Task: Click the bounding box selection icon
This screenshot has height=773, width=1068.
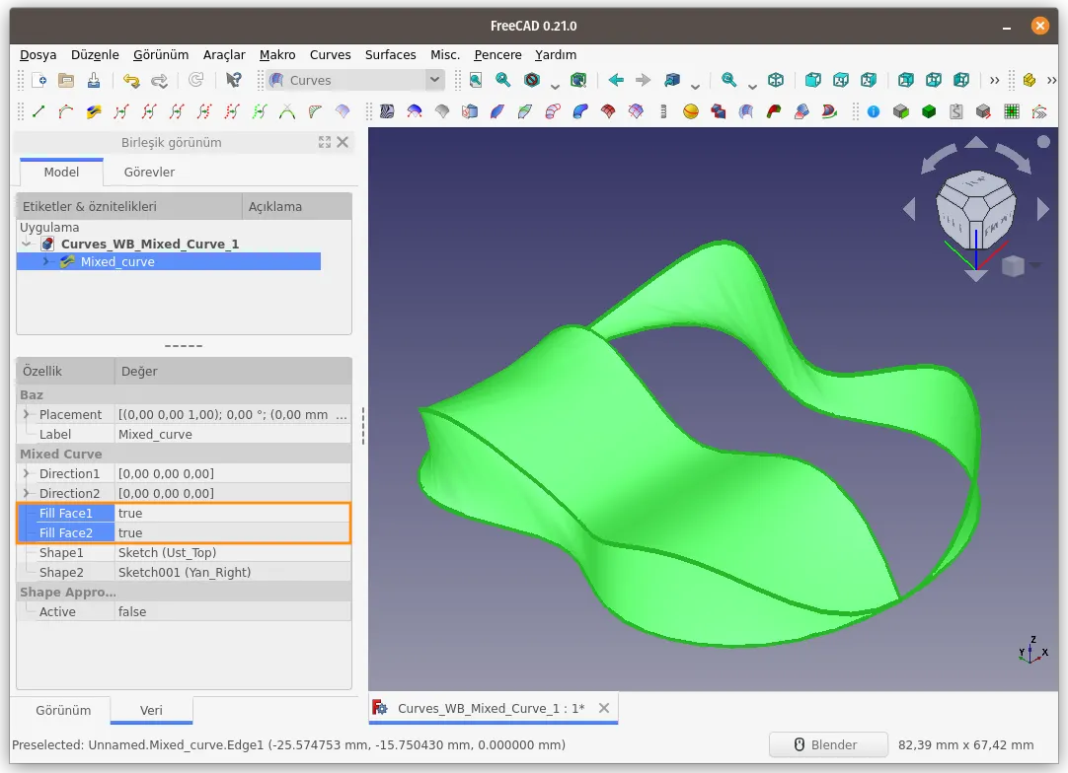Action: 578,80
